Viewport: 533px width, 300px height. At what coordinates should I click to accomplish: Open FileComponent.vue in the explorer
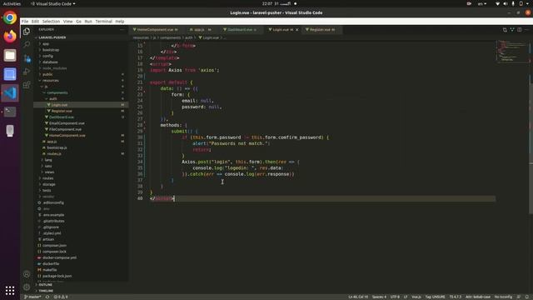(x=65, y=130)
